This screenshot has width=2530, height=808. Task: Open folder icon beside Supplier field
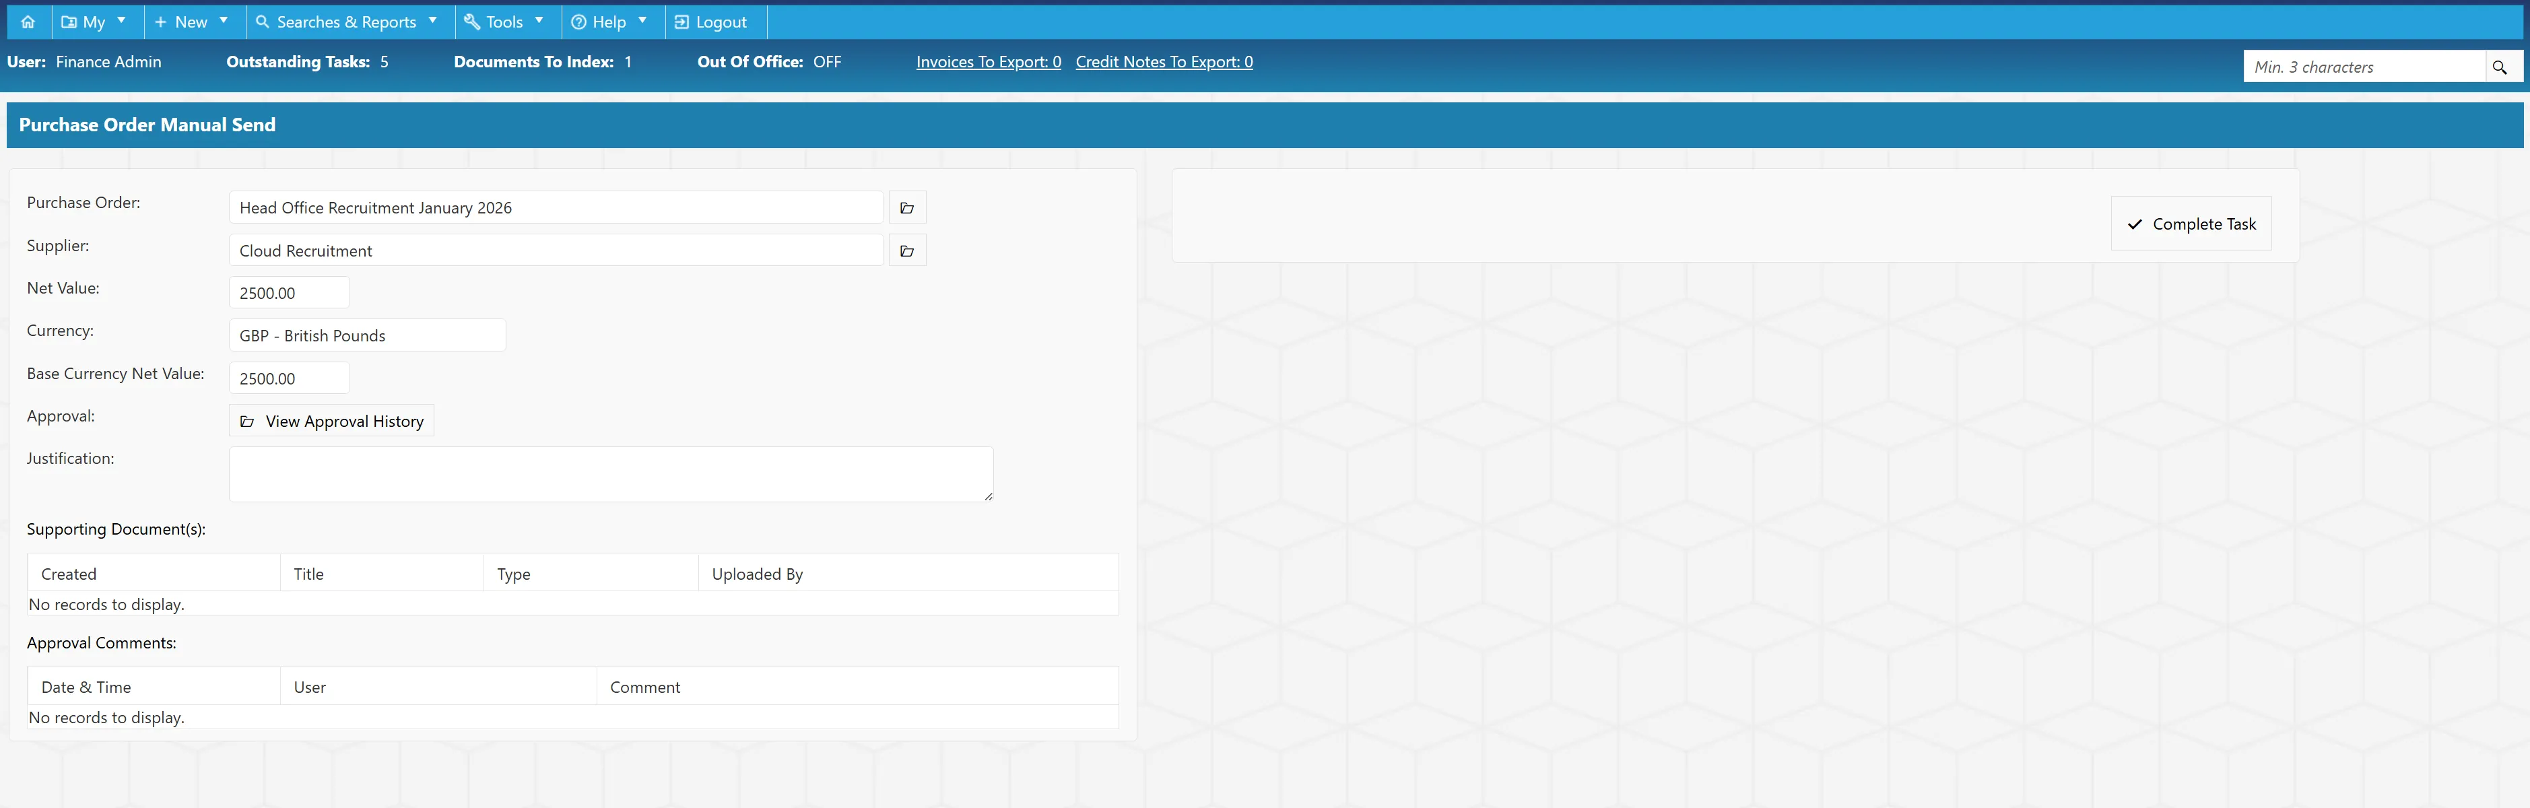906,251
